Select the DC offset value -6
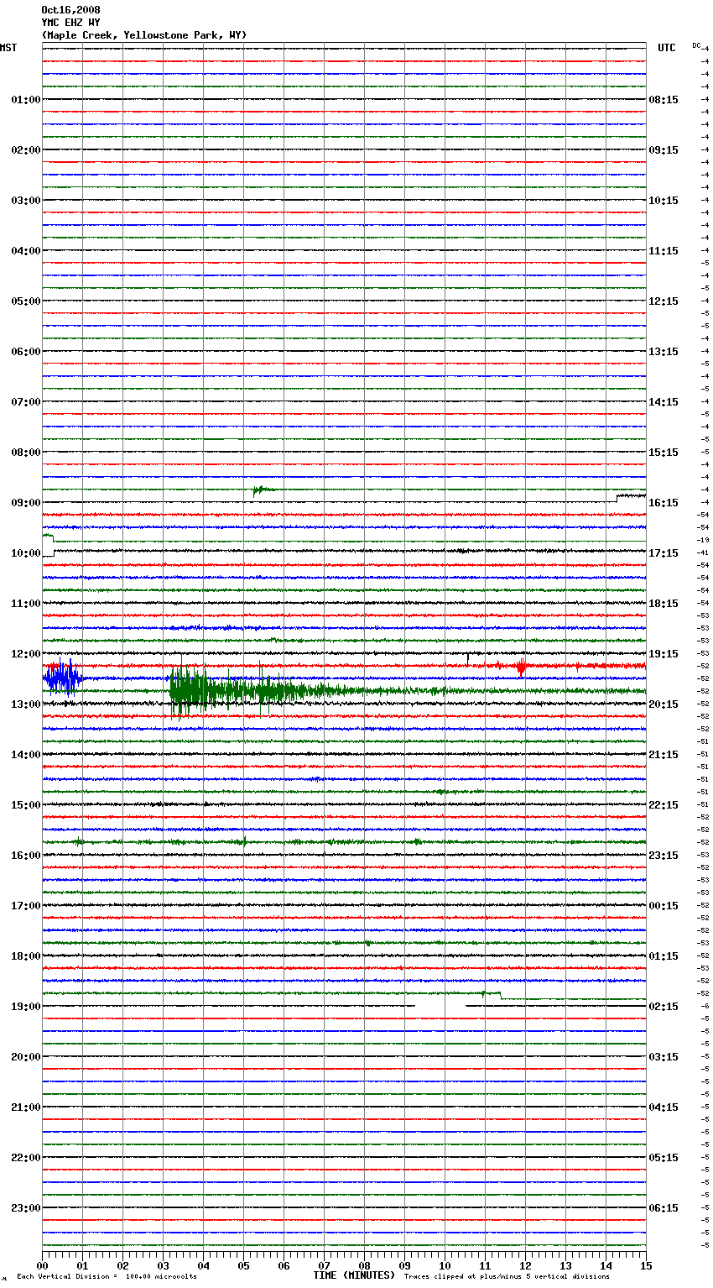 705,1006
